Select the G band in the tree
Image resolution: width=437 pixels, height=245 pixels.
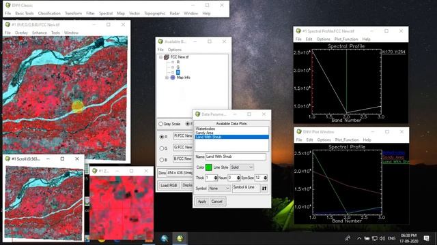pos(178,67)
